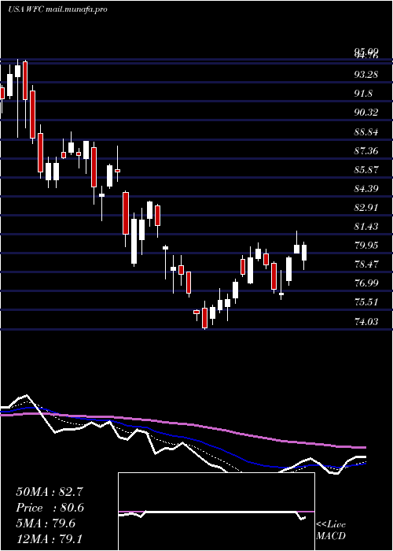Select the 84.39 price axis label
The image size is (393, 551).
(366, 189)
